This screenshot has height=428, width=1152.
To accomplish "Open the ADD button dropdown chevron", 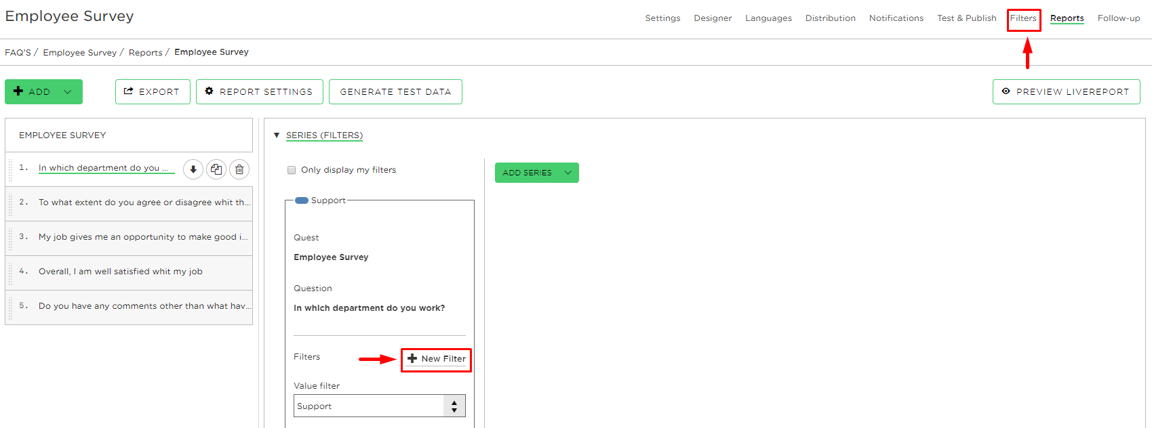I will pos(68,91).
